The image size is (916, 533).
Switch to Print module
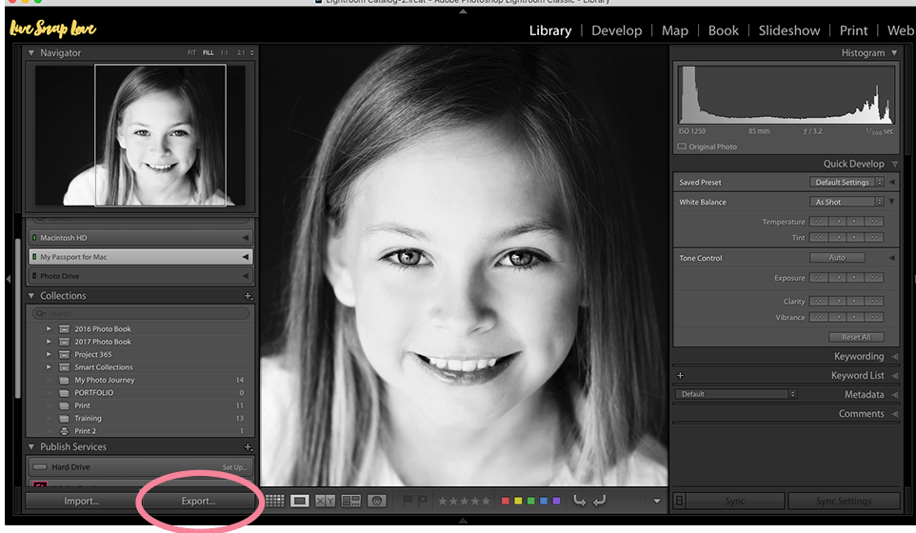853,30
